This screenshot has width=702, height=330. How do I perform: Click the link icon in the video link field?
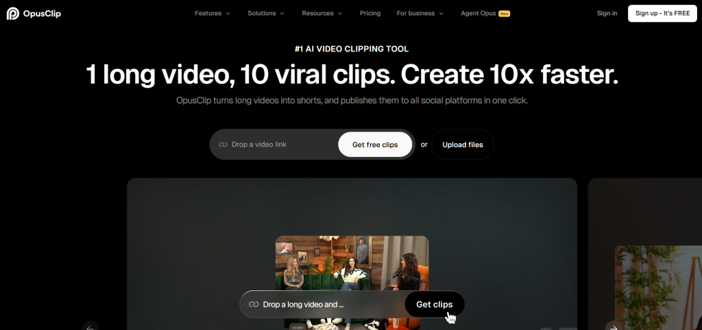click(223, 145)
